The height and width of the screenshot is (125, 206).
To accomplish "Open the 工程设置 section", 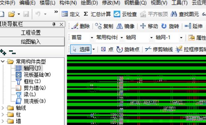I will (31, 32).
